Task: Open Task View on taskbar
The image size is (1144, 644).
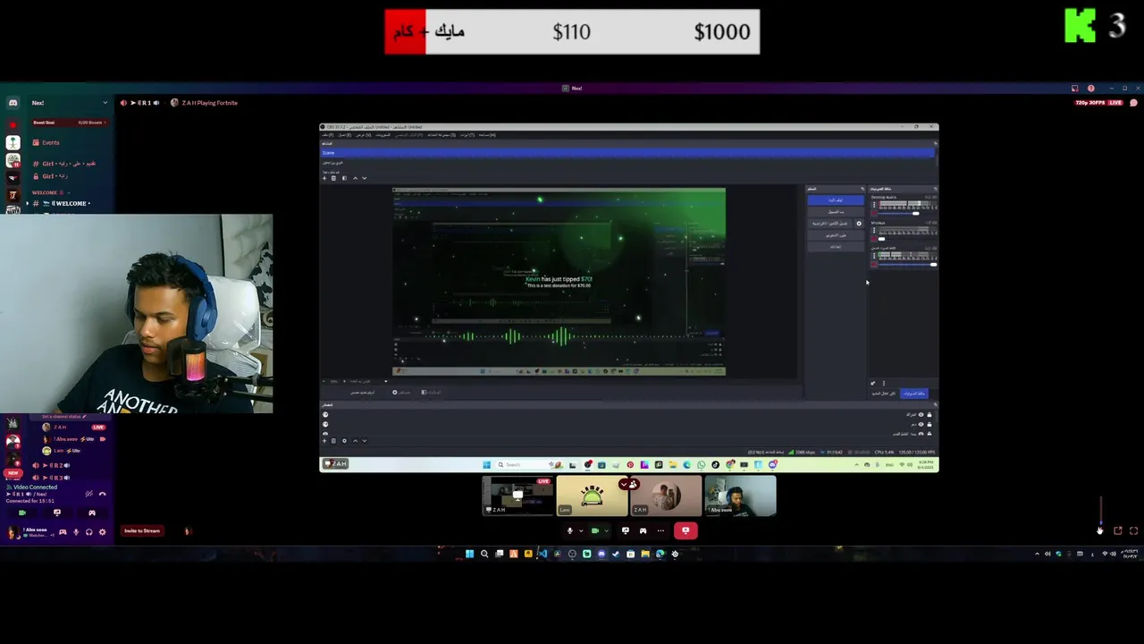Action: [499, 555]
